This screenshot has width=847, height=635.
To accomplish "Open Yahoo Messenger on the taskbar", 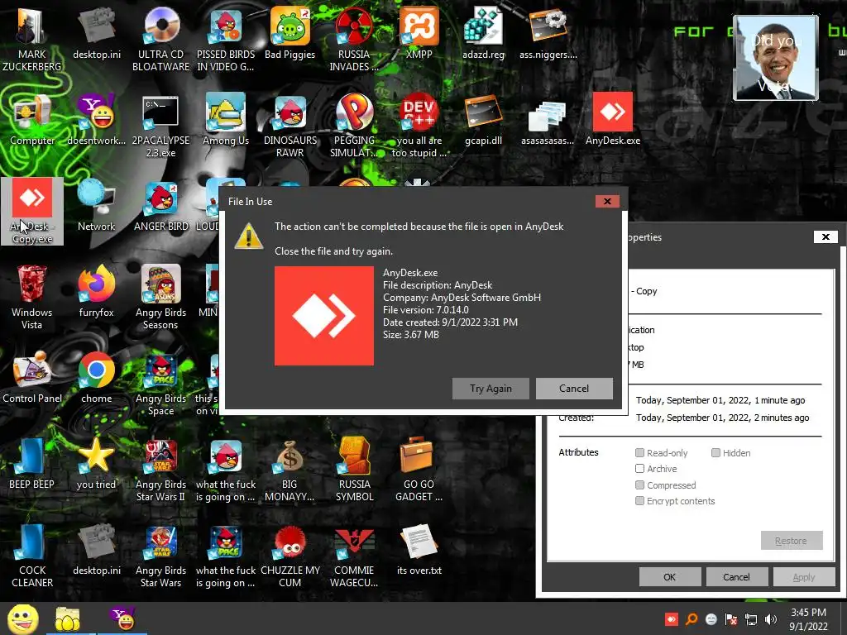I will point(122,618).
